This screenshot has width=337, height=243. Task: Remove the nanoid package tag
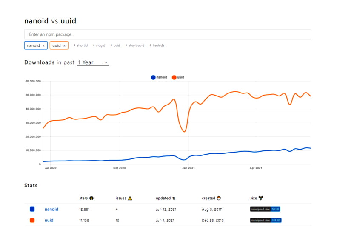44,46
